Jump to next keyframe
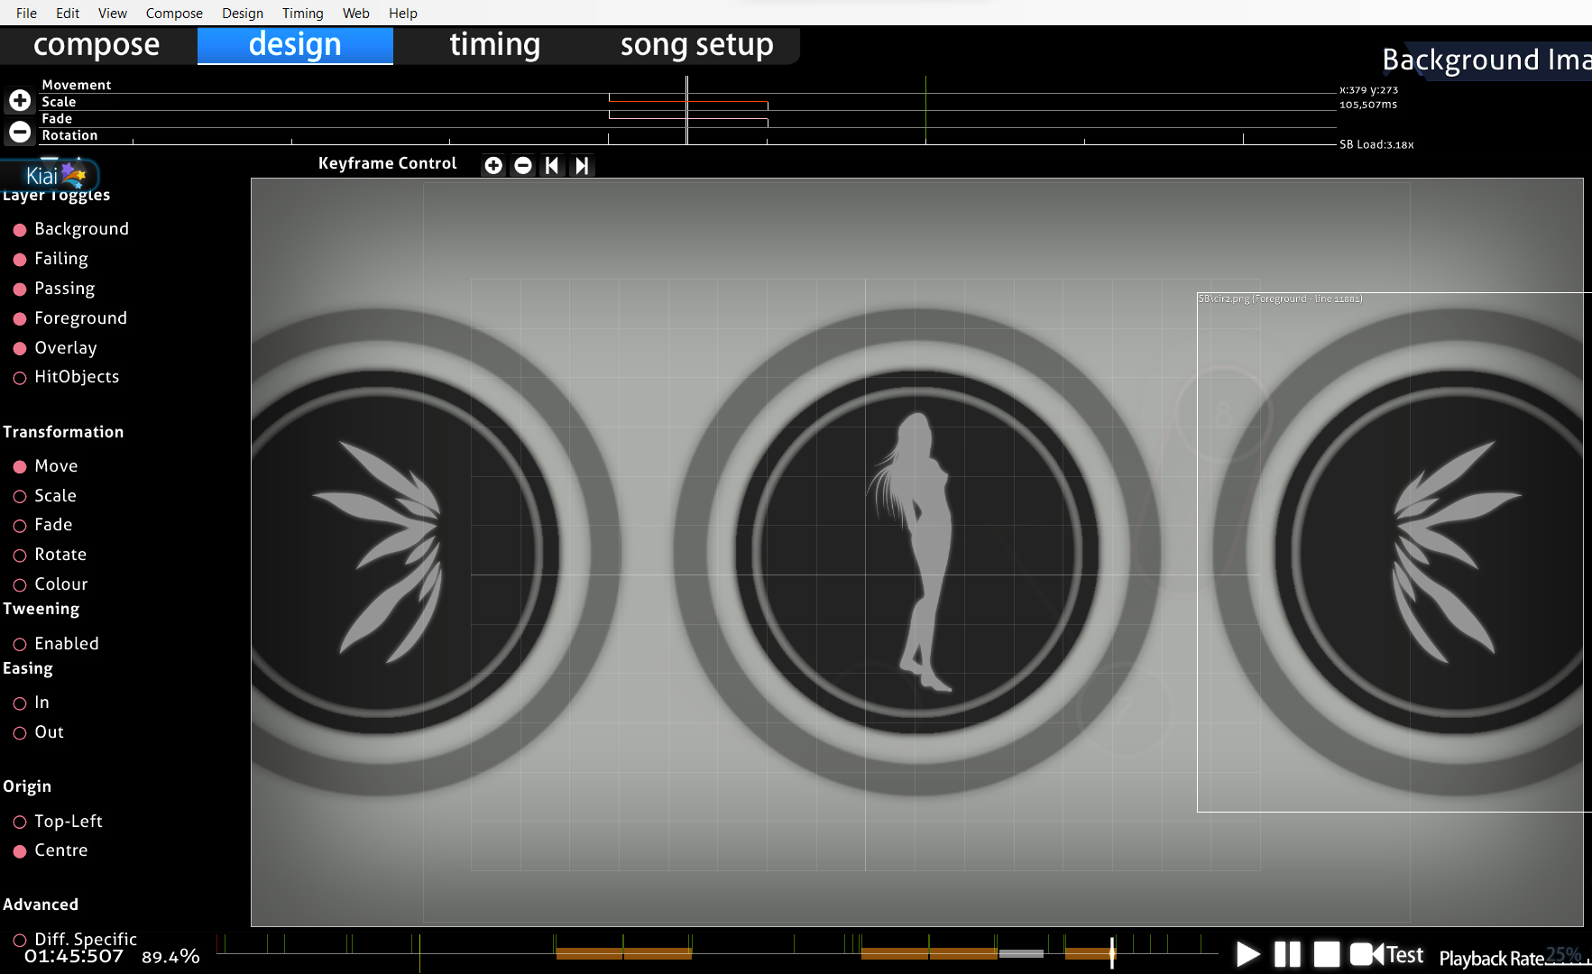1592x974 pixels. pos(582,165)
